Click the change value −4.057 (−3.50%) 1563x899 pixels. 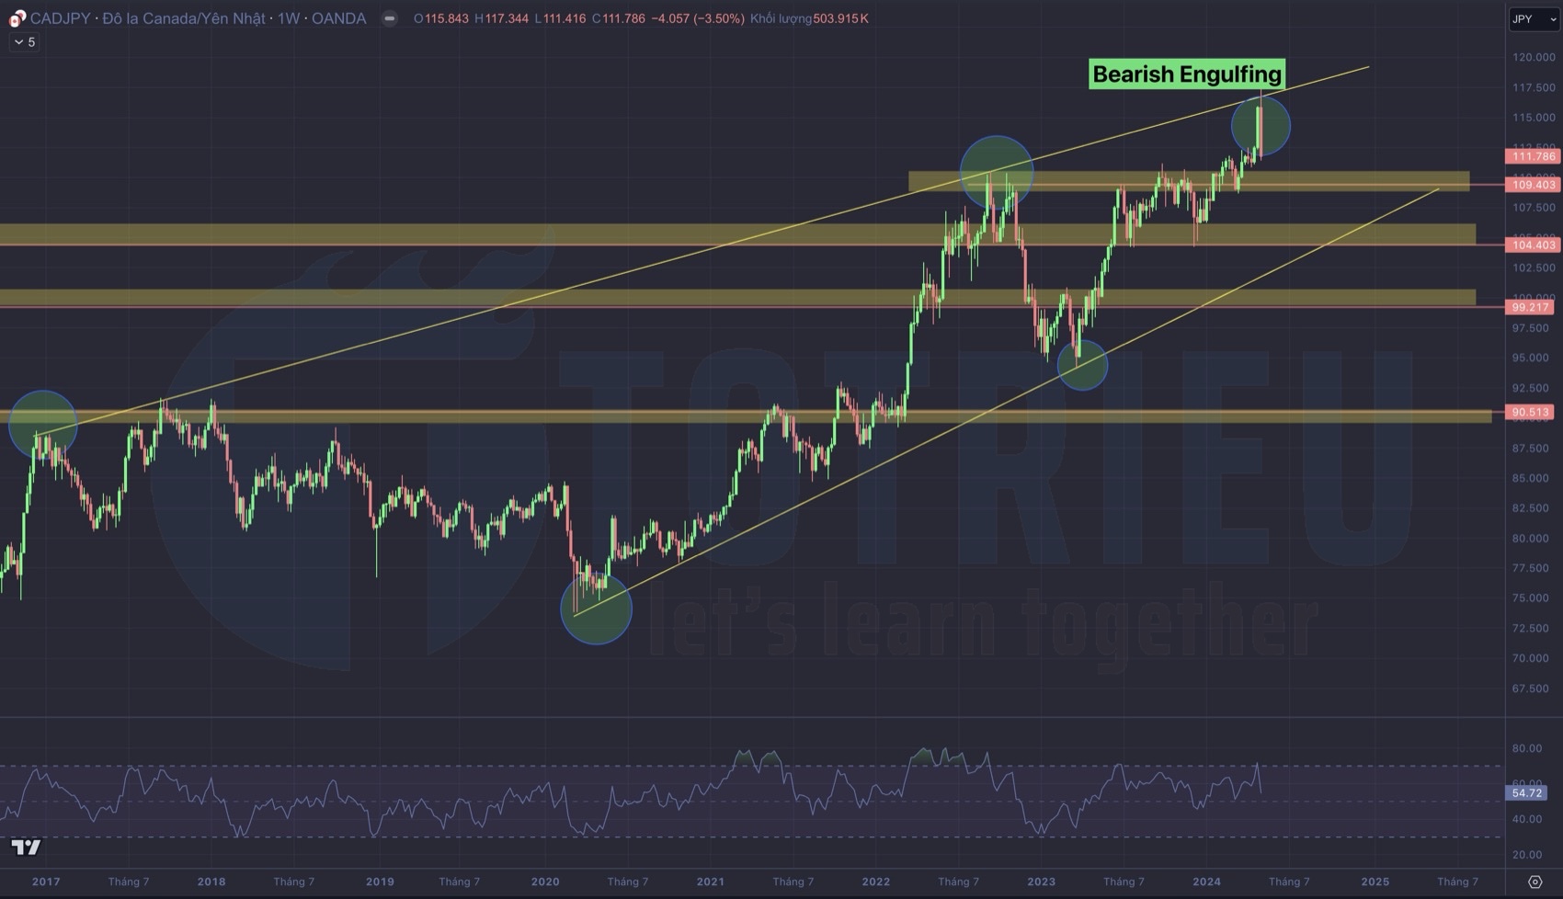(x=698, y=18)
